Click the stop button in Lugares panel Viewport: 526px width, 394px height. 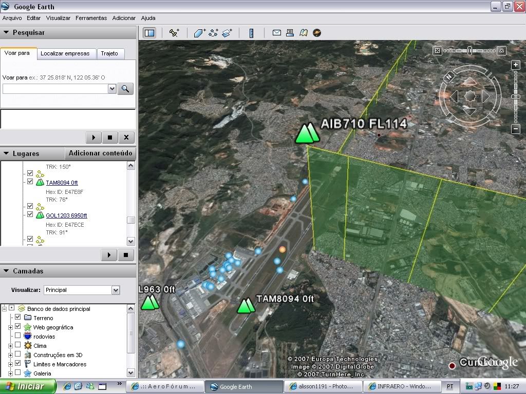[x=126, y=255]
